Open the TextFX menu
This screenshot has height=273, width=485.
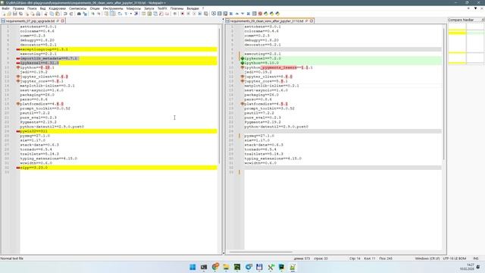point(162,8)
